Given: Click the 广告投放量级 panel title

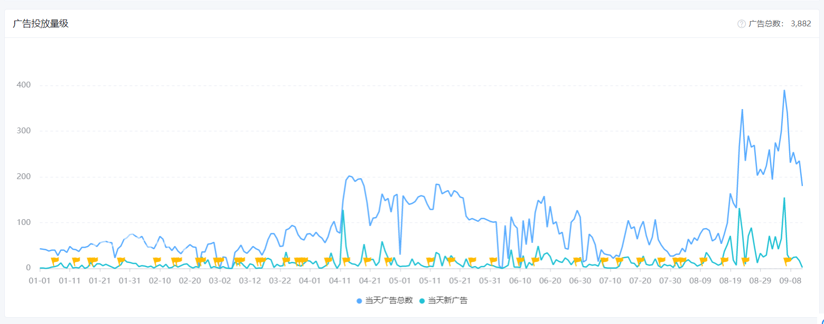Looking at the screenshot, I should click(41, 24).
